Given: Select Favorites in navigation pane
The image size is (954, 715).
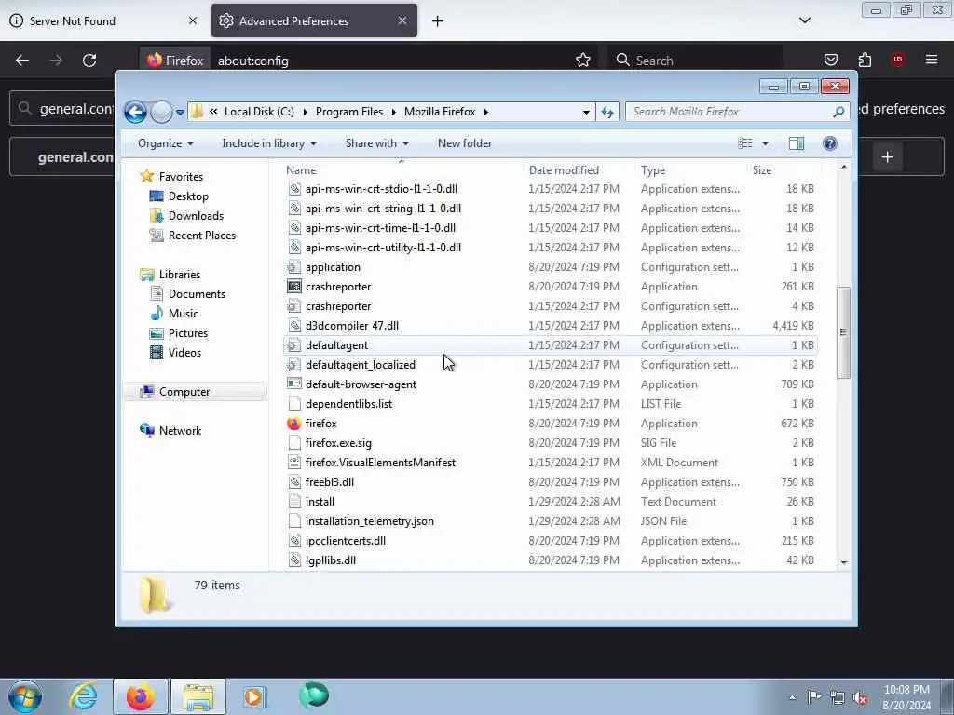Looking at the screenshot, I should [181, 176].
